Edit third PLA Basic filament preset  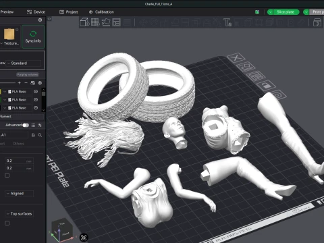point(36,108)
